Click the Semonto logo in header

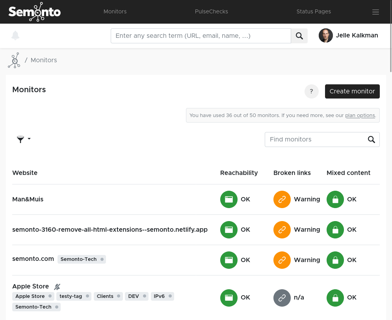(x=35, y=12)
